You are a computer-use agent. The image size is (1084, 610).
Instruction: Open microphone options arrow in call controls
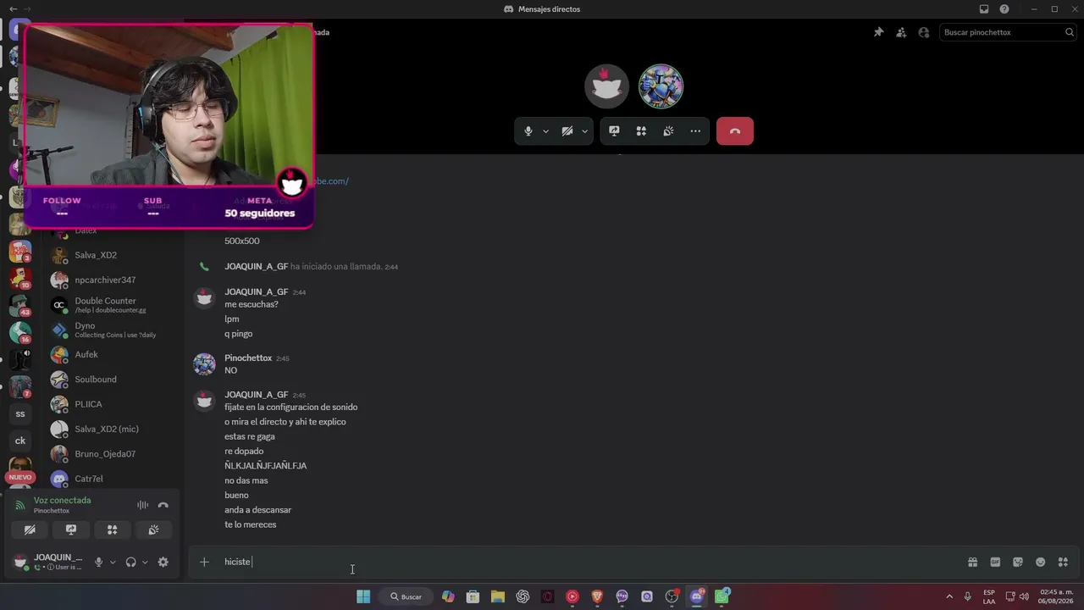pos(545,131)
